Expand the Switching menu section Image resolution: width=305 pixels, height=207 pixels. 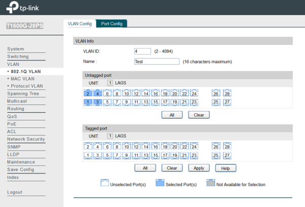(x=18, y=56)
